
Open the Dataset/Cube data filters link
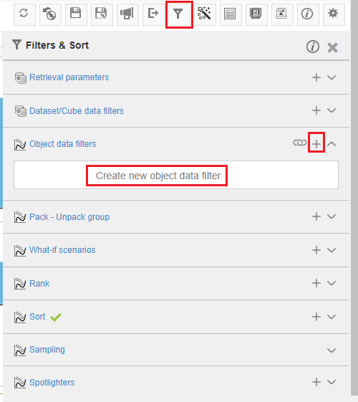(x=77, y=111)
